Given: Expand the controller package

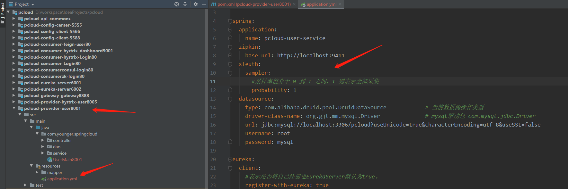Looking at the screenshot, I should (x=43, y=140).
